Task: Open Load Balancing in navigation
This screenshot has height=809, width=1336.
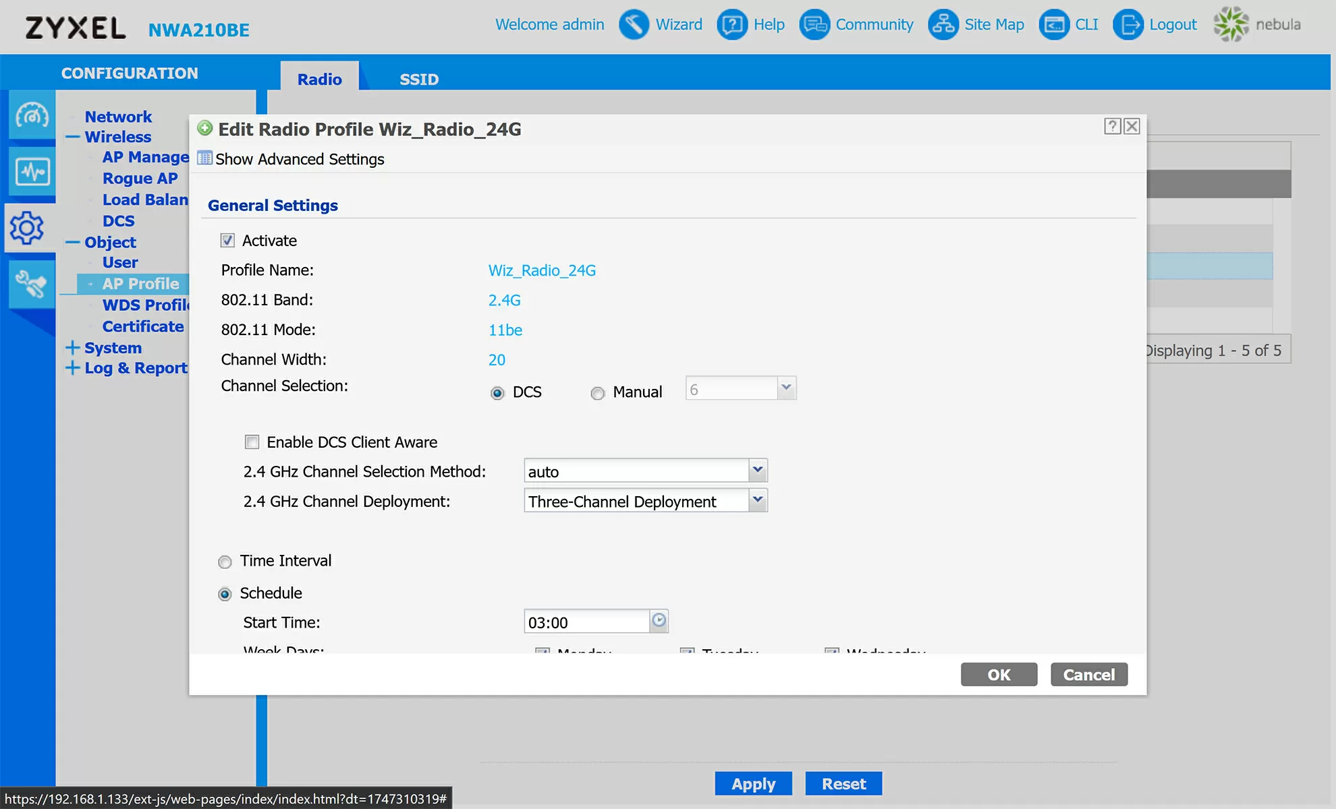Action: 145,200
